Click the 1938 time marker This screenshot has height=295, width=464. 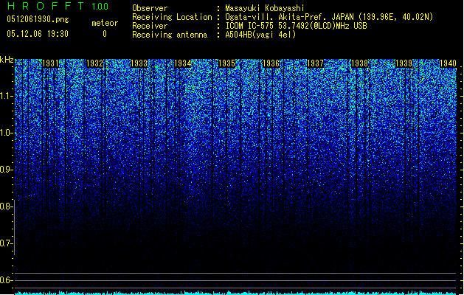pos(359,63)
